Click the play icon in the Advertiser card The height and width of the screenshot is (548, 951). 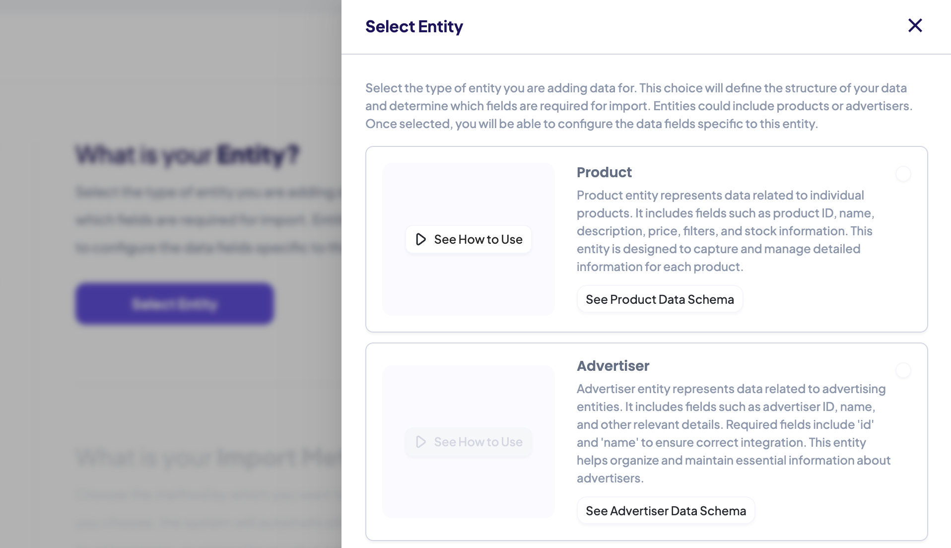(x=421, y=442)
